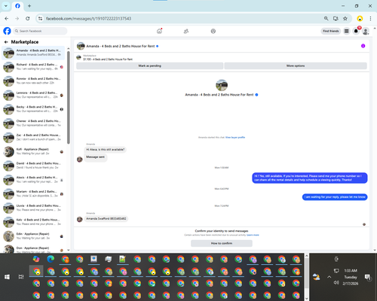Click How to confirm button
This screenshot has height=301, width=377.
(x=222, y=243)
